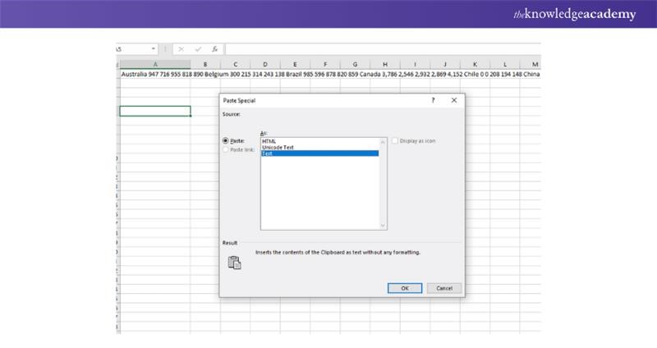The width and height of the screenshot is (657, 348).
Task: Close the Paste Special dialog
Action: point(453,100)
